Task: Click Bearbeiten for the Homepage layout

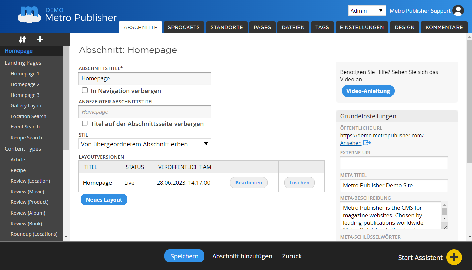Action: point(249,183)
